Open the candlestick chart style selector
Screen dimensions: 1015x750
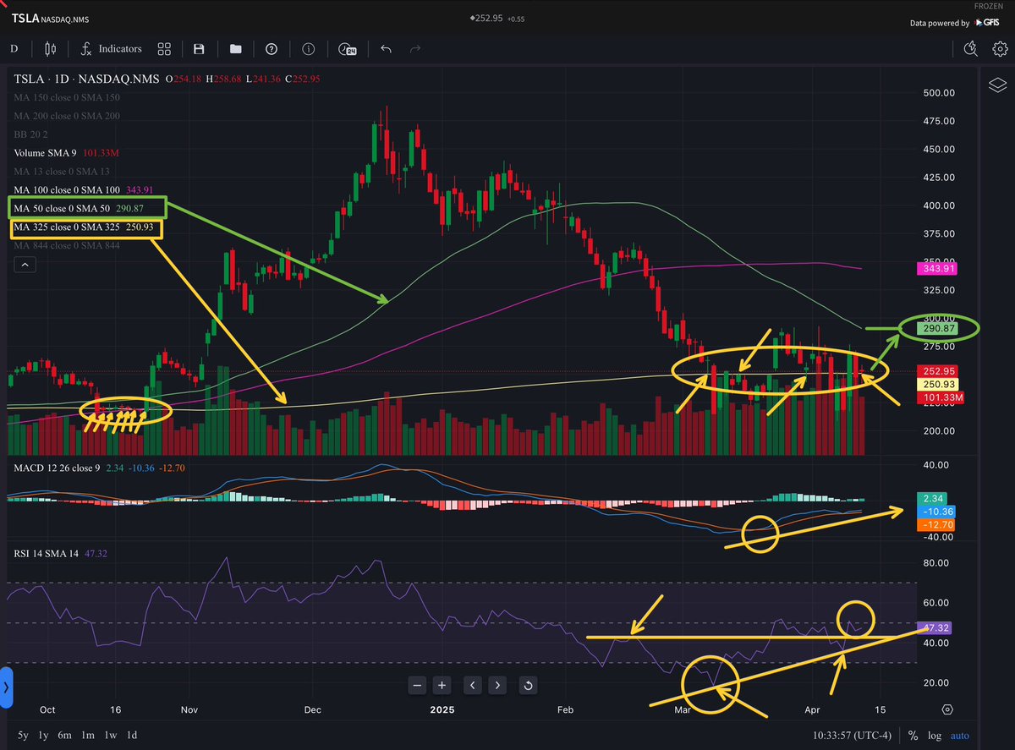[x=49, y=49]
